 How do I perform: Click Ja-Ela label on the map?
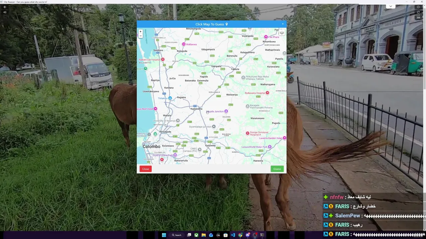pyautogui.click(x=172, y=78)
